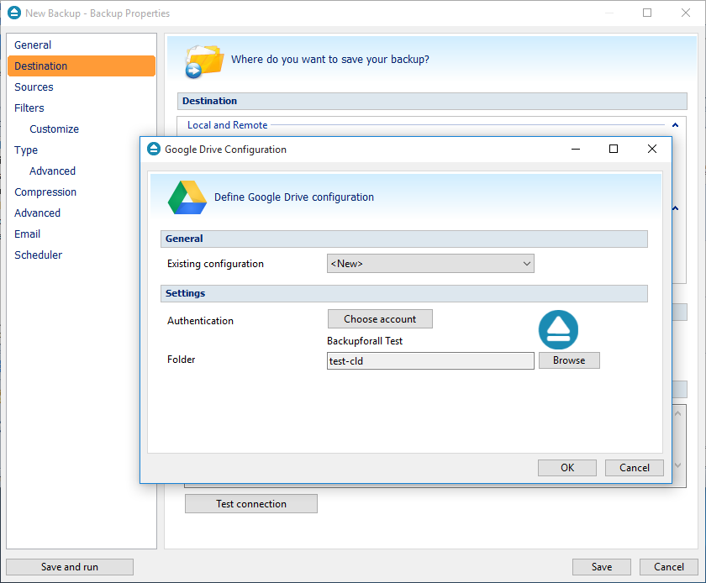This screenshot has height=583, width=706.
Task: Open the Scheduler page
Action: 39,255
